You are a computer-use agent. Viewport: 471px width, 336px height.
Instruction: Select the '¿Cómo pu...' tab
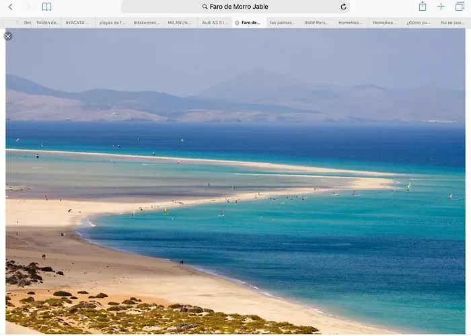pyautogui.click(x=419, y=22)
